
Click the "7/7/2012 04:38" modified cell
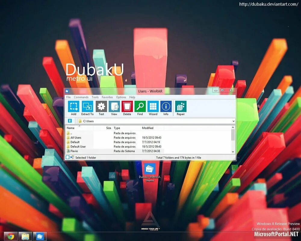coord(151,151)
